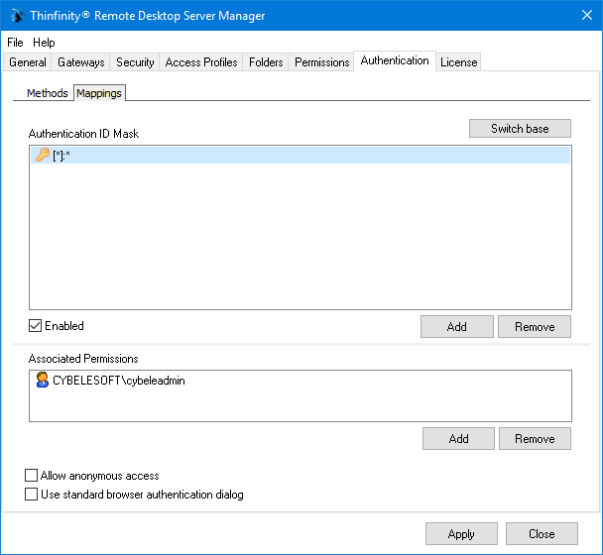Enable Allow anonymous access
The height and width of the screenshot is (555, 603).
click(31, 476)
